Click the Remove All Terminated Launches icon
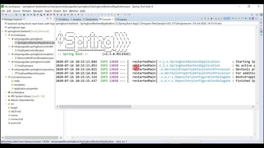The height and width of the screenshot is (148, 264). point(208,18)
